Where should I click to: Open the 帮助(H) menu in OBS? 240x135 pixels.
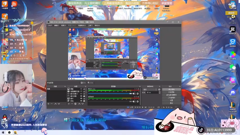tap(97, 25)
